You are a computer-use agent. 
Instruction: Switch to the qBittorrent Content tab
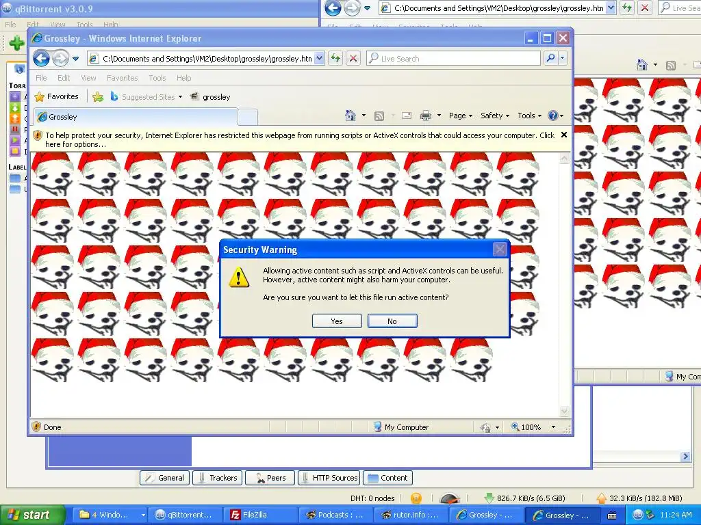(x=387, y=478)
